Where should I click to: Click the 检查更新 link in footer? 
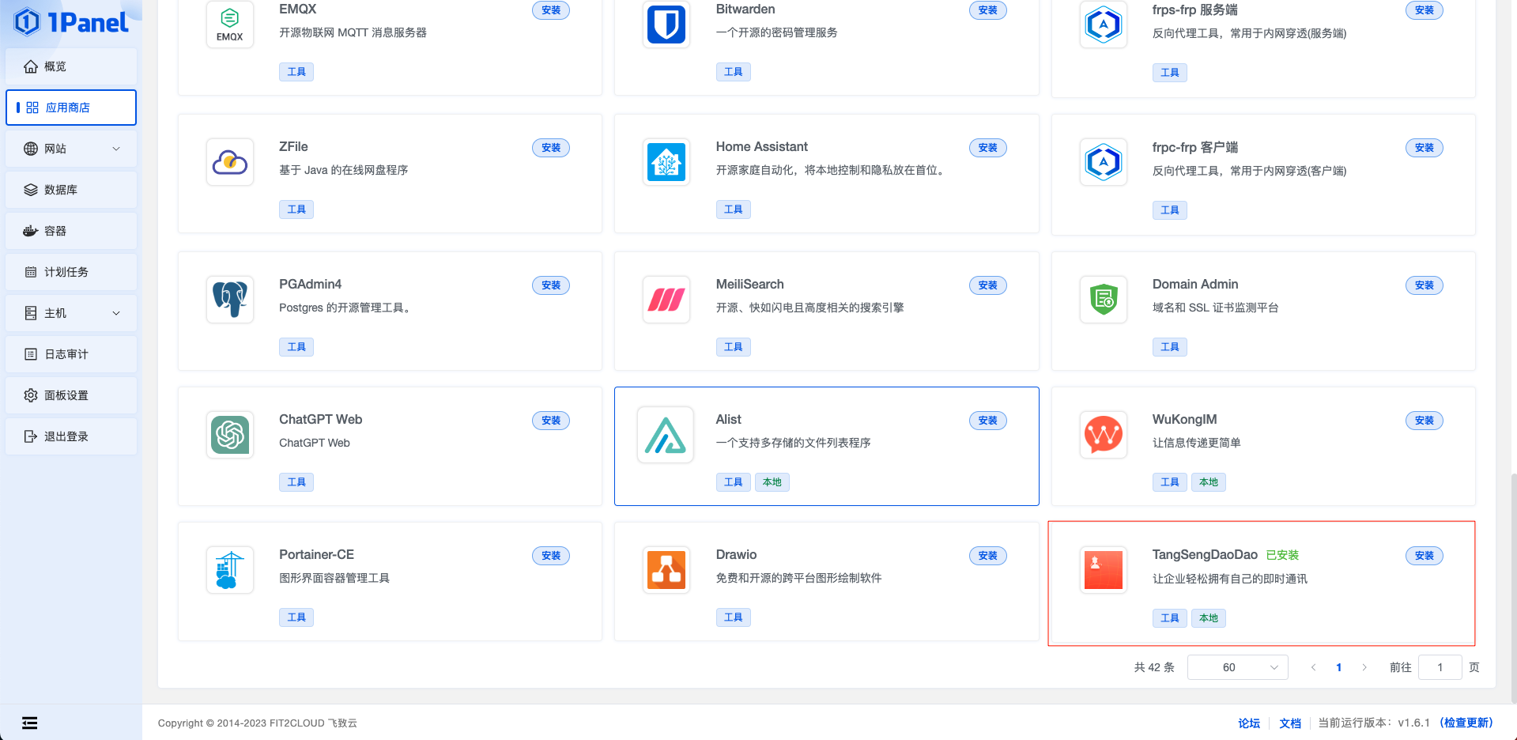coord(1466,723)
